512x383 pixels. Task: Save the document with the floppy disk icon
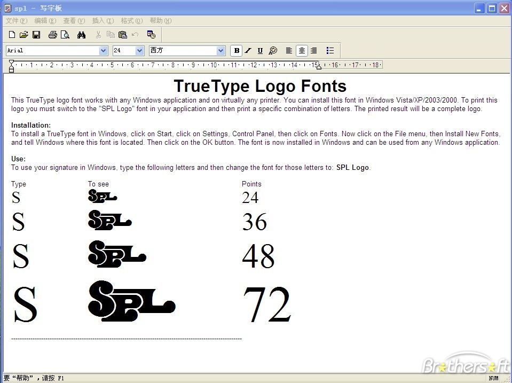(36, 35)
